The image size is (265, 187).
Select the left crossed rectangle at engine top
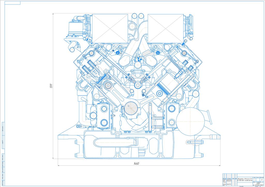point(110,28)
